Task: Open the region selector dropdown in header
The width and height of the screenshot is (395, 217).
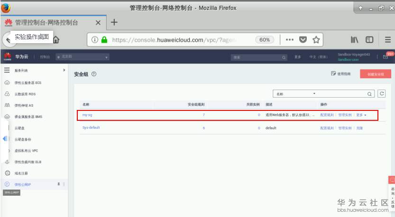Action: tap(83, 57)
